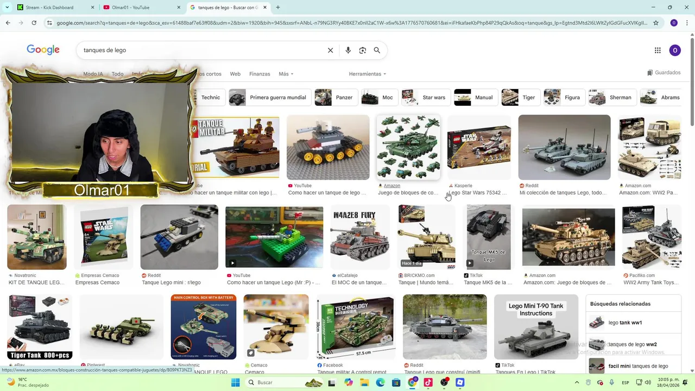Open Microsoft Edge from taskbar
Viewport: 695px width, 391px height.
[x=381, y=382]
